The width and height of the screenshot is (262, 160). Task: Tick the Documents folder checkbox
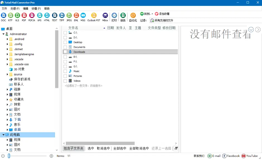(65, 47)
